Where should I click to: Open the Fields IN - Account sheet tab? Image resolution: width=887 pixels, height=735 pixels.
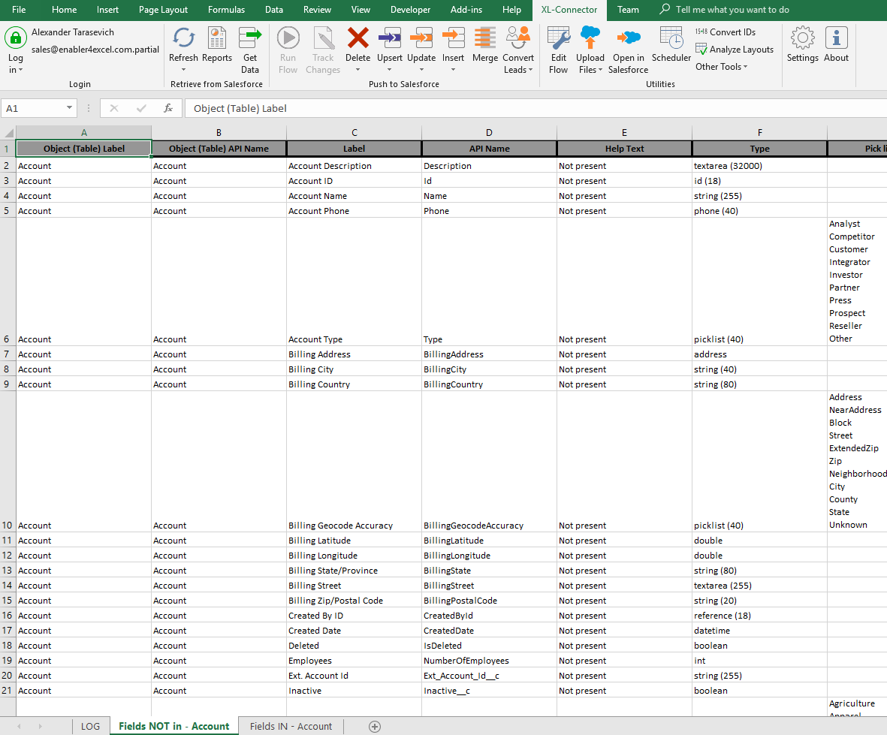point(291,727)
